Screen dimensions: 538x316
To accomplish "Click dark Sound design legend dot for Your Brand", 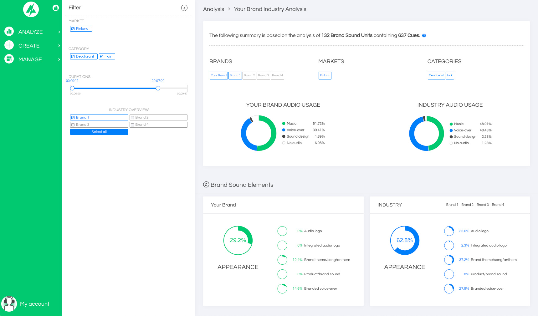I will coord(284,136).
